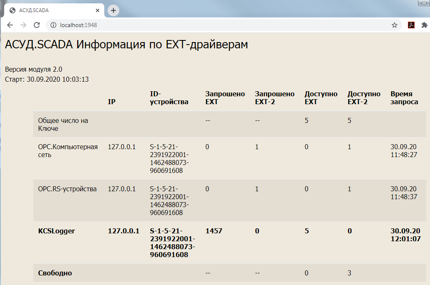Click the KCSLogger requested value 1457

click(x=214, y=231)
